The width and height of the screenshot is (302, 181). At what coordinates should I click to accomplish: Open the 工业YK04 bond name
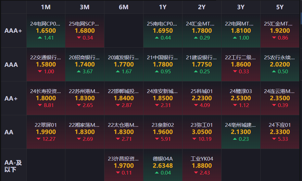tap(202, 159)
